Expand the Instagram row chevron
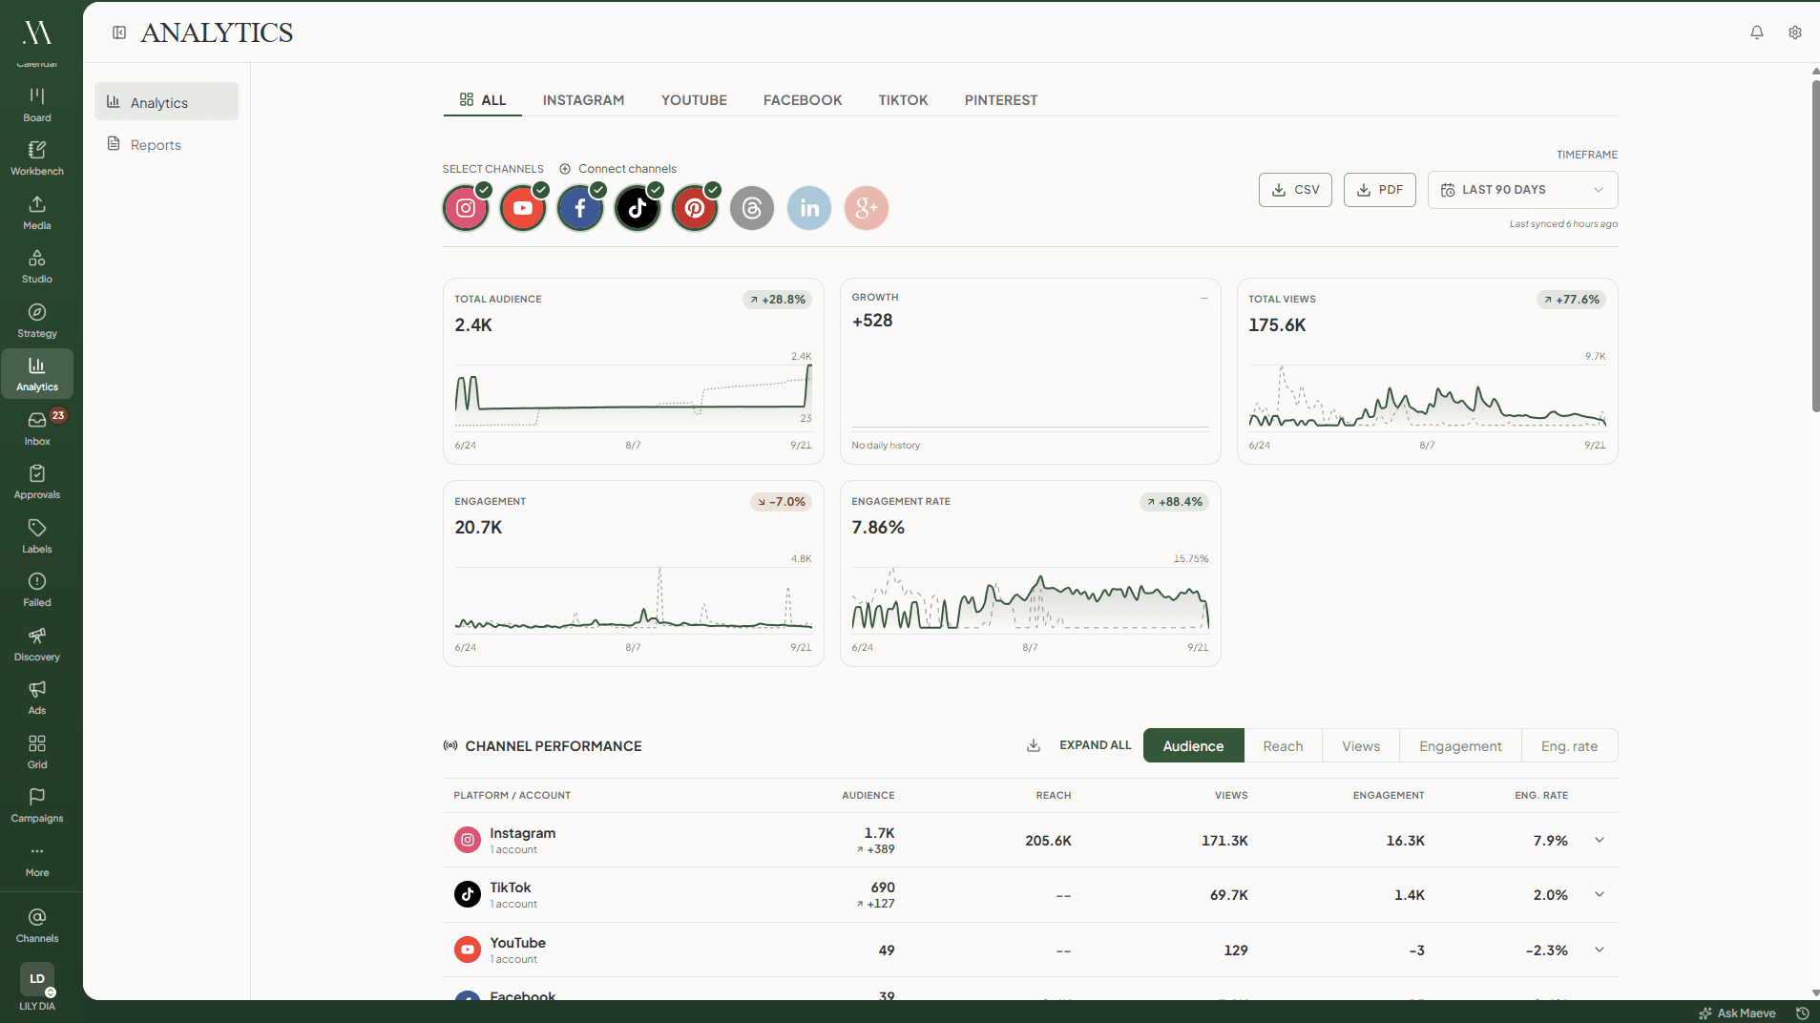The image size is (1820, 1023). pos(1600,840)
